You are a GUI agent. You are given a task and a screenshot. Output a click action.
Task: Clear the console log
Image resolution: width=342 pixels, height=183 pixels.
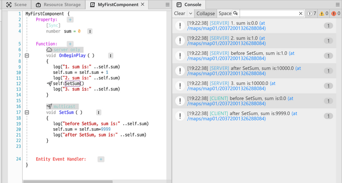point(180,14)
